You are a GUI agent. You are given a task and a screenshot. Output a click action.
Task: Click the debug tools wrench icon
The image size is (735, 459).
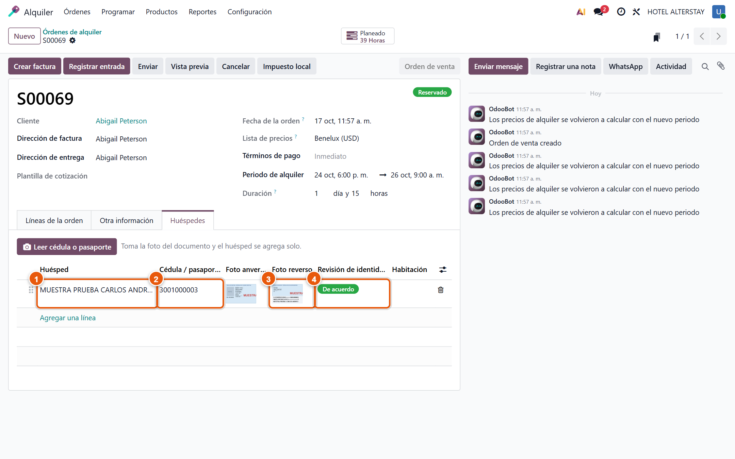click(x=636, y=12)
